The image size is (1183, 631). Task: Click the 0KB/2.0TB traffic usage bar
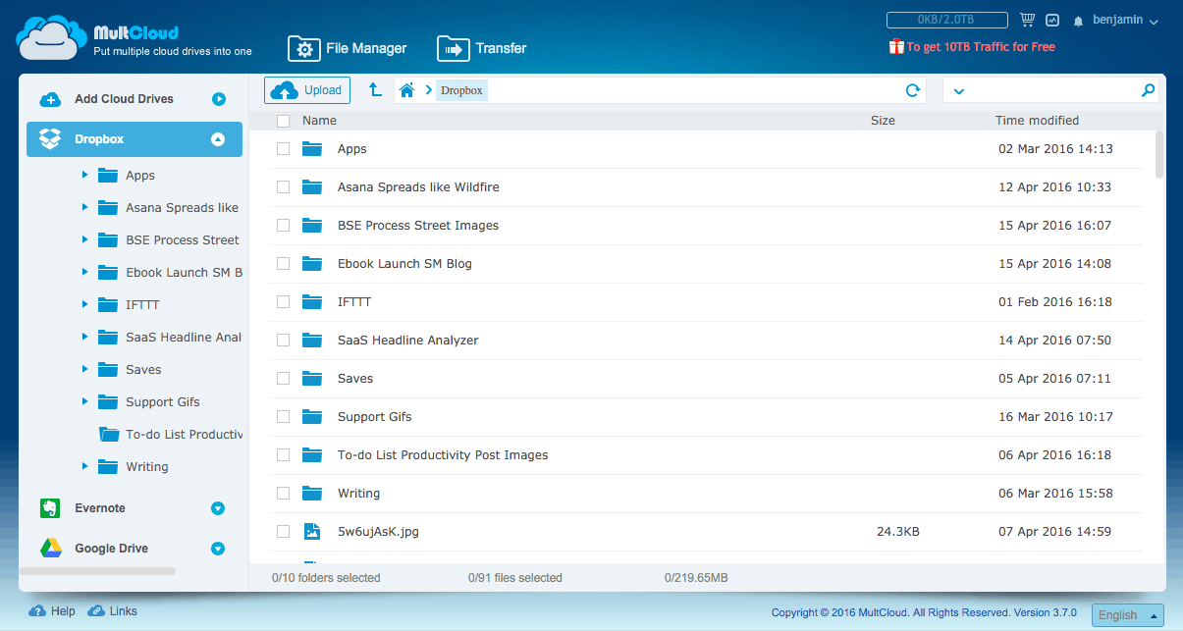pyautogui.click(x=947, y=20)
